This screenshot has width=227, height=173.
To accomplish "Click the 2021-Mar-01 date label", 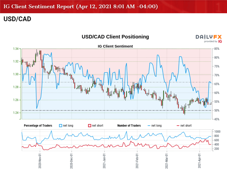I will (167, 161).
